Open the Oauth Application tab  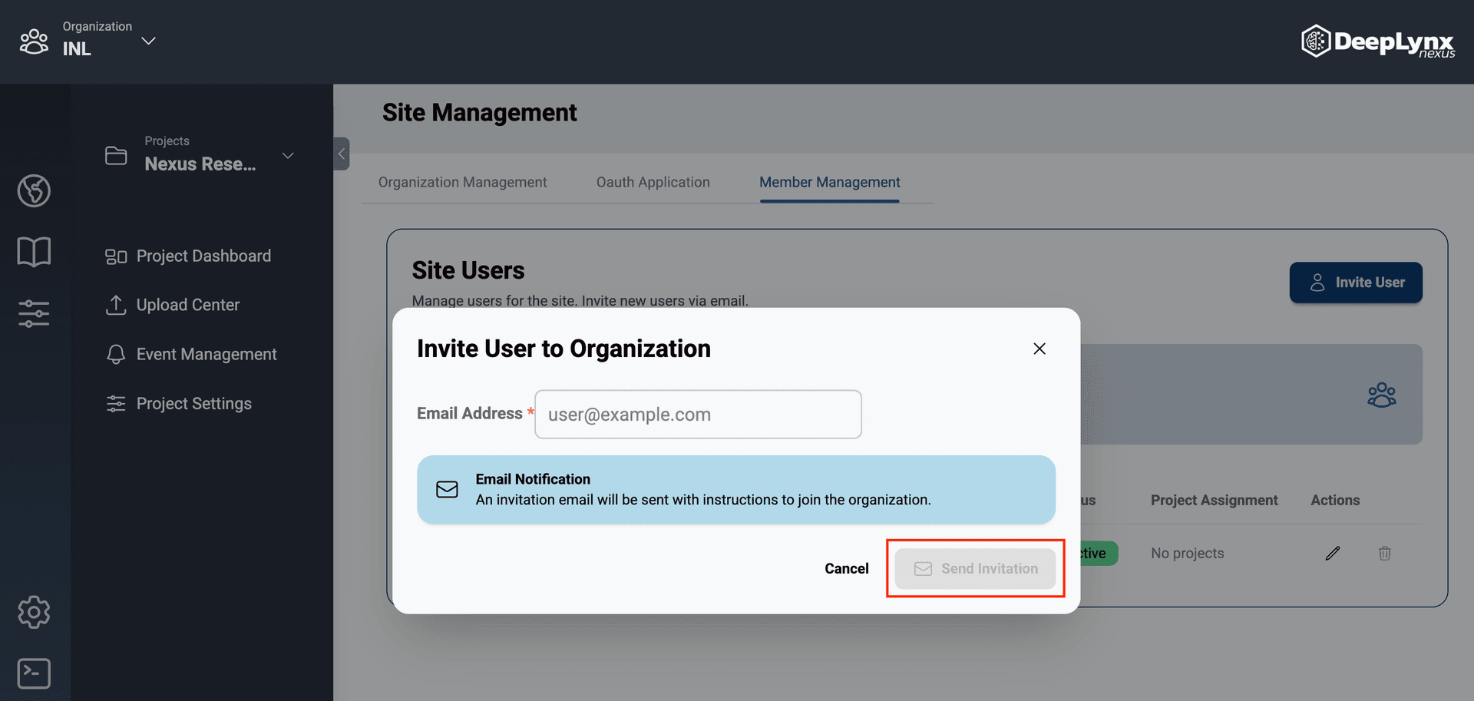coord(653,182)
